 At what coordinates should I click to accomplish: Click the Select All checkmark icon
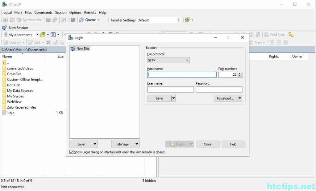click(285, 42)
